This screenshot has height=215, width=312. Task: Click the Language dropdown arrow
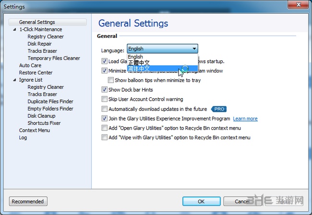click(194, 48)
